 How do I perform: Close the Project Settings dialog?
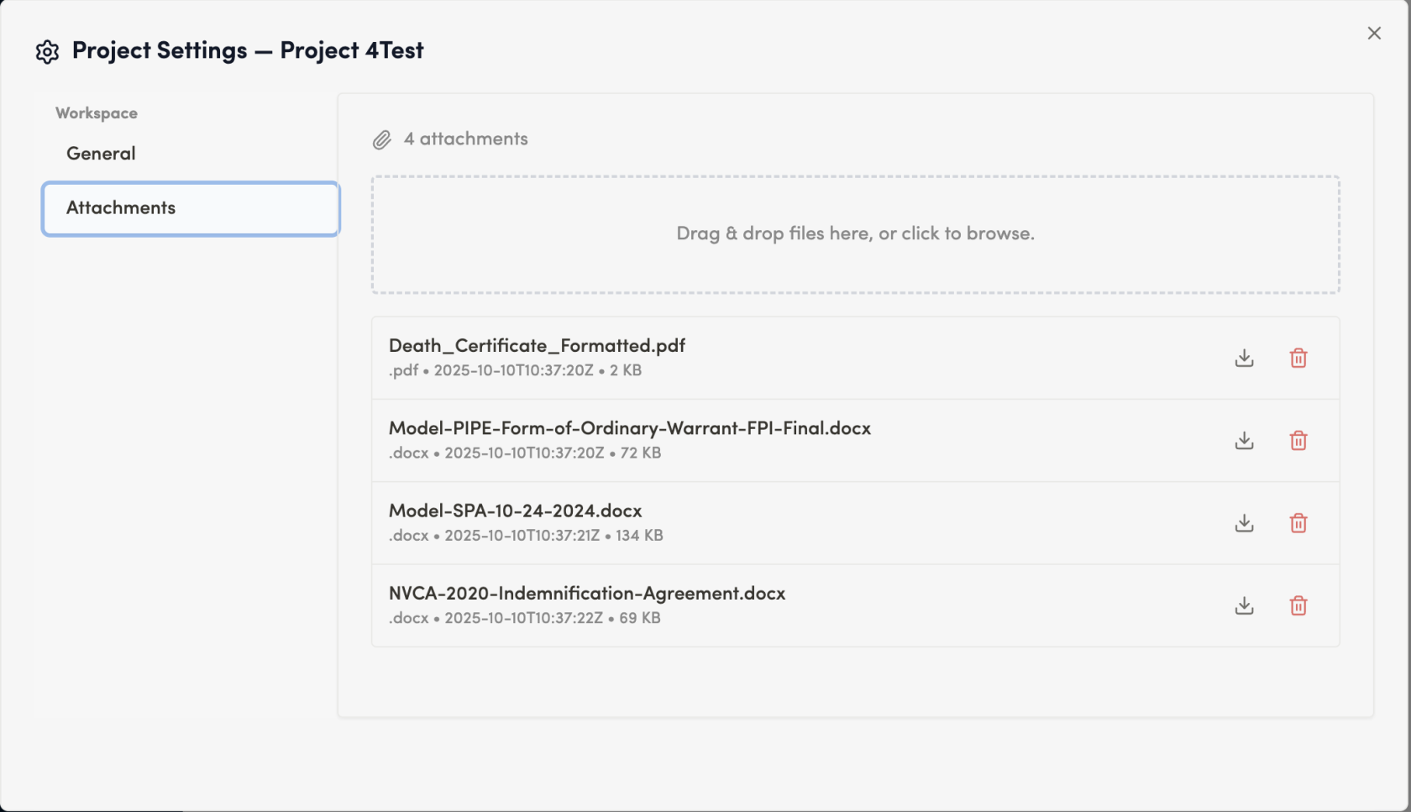point(1374,33)
